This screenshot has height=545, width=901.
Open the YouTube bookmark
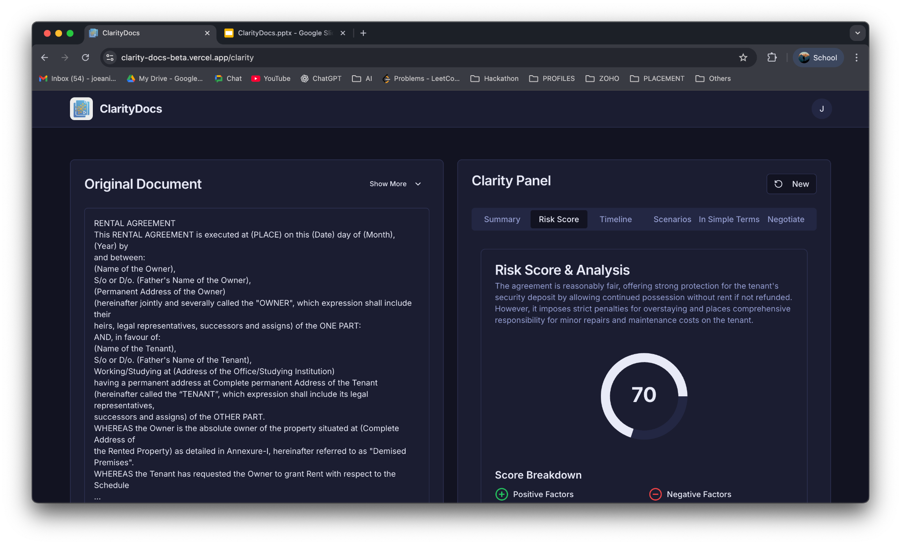click(271, 78)
